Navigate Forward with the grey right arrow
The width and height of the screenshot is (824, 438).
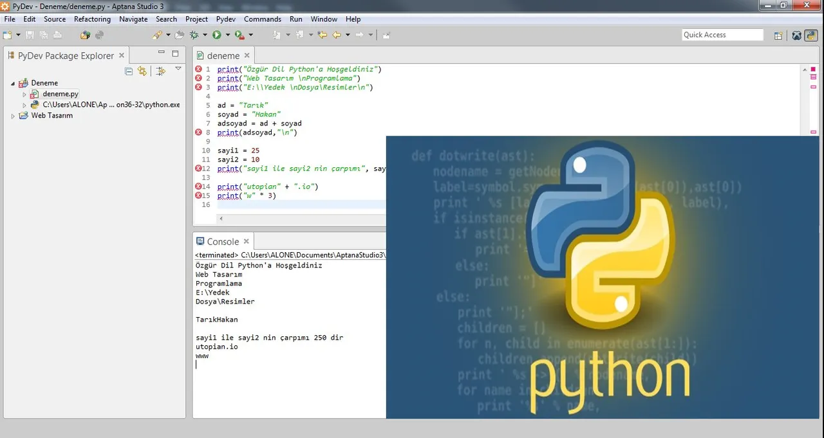pyautogui.click(x=360, y=35)
